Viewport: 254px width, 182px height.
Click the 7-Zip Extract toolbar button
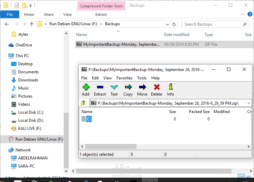[100, 90]
